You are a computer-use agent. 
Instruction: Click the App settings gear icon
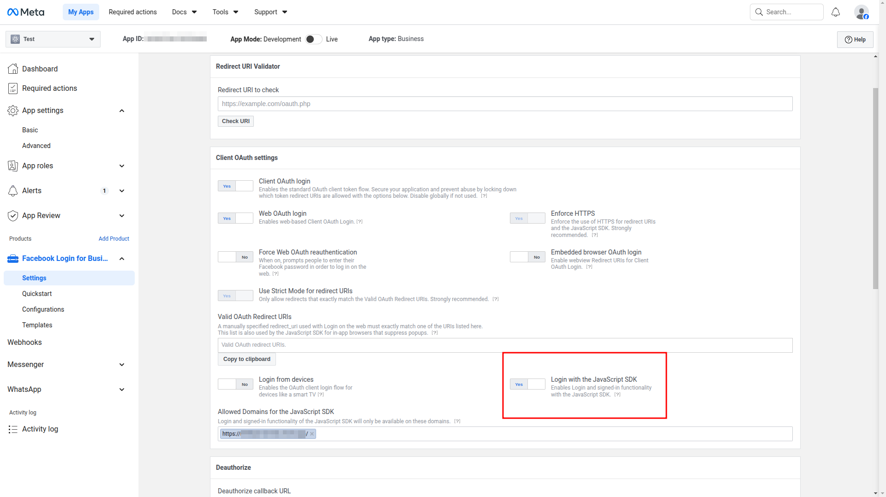[13, 111]
